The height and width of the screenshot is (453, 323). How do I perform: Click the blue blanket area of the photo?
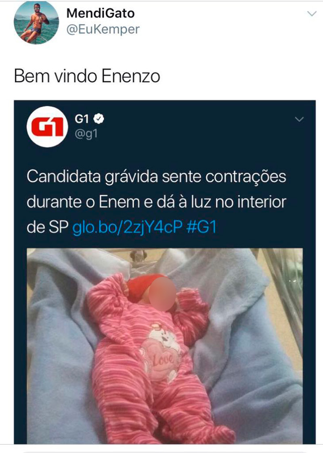click(254, 361)
